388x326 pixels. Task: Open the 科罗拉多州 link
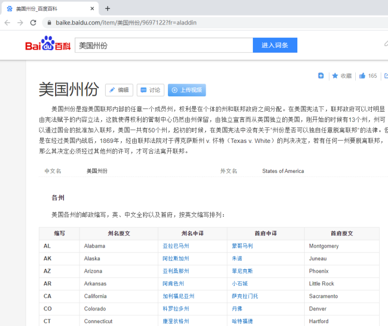[x=176, y=309]
